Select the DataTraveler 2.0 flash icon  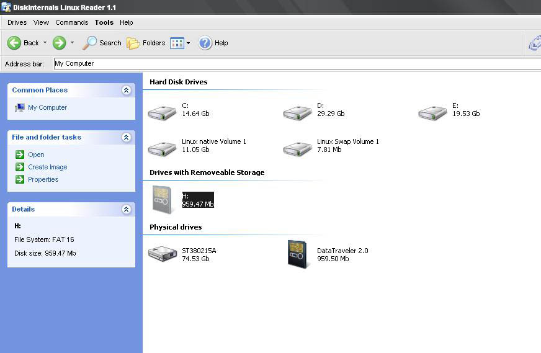(x=297, y=254)
